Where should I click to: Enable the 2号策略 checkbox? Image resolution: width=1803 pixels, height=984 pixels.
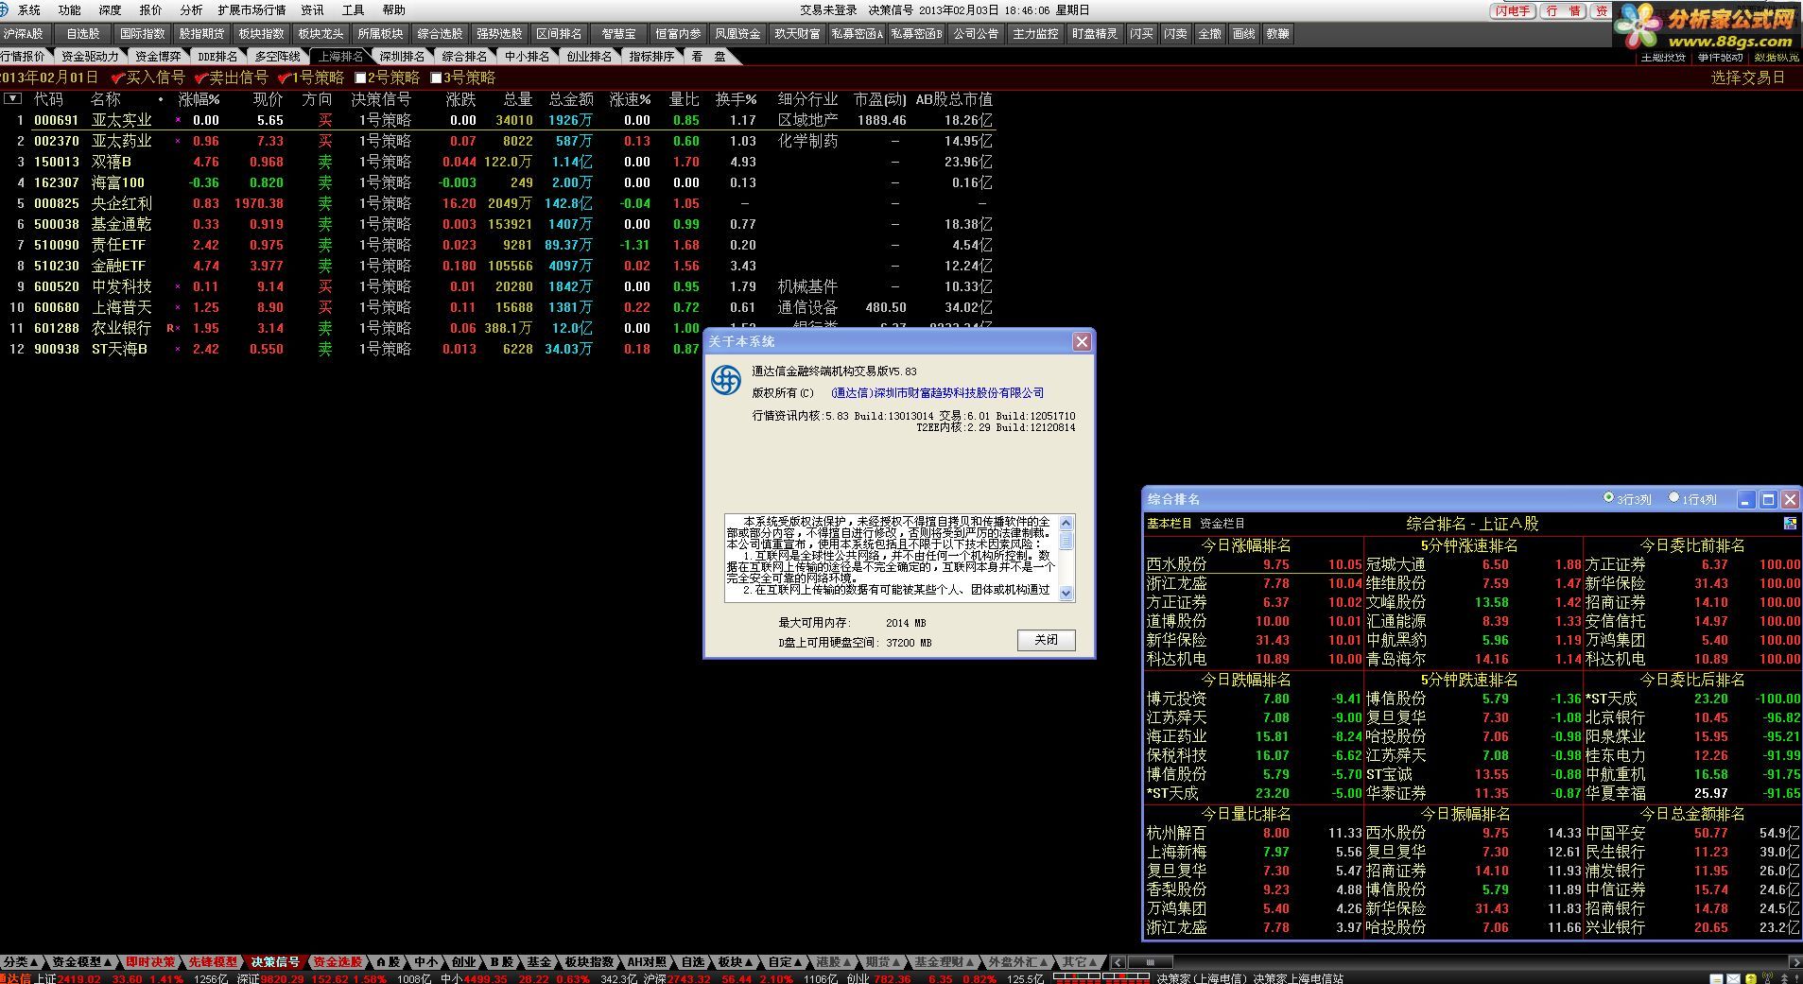pyautogui.click(x=360, y=78)
